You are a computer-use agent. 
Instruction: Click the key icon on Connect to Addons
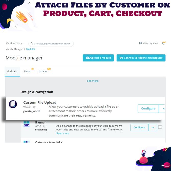[x=121, y=58]
